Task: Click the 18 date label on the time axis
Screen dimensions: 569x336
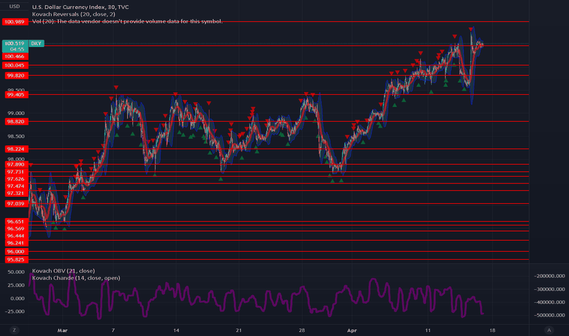Action: coord(492,331)
